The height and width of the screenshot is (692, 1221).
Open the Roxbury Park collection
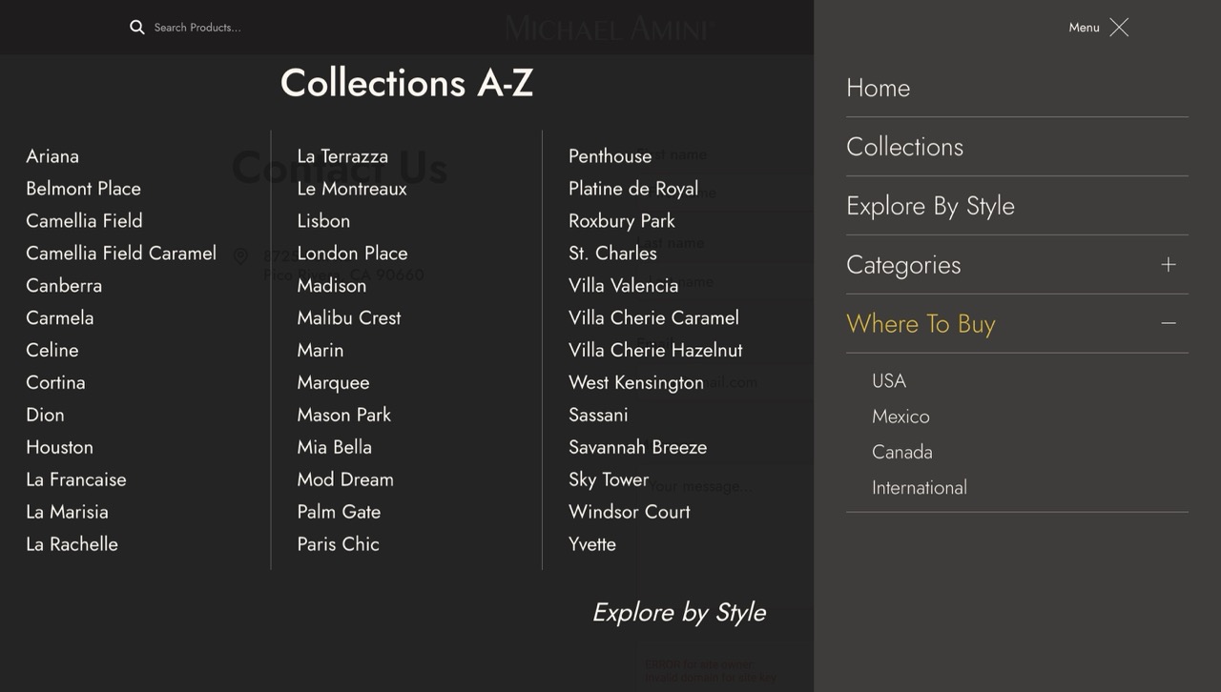coord(622,221)
